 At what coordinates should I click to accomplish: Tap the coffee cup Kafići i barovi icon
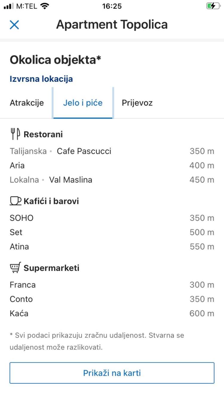(16, 201)
